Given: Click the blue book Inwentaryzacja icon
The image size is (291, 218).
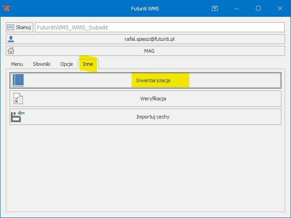Looking at the screenshot, I should (x=18, y=80).
